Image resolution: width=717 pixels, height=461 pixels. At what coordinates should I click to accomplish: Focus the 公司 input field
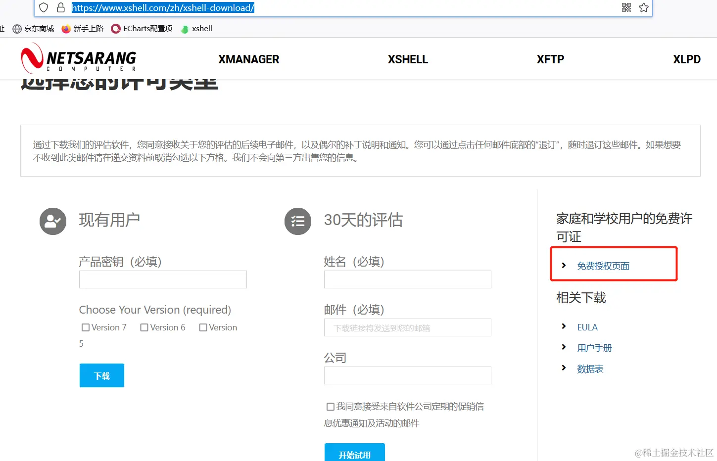pos(408,375)
